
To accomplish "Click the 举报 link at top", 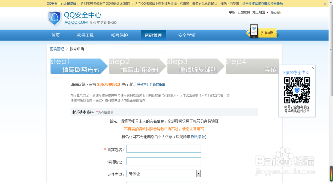I will pos(232,12).
